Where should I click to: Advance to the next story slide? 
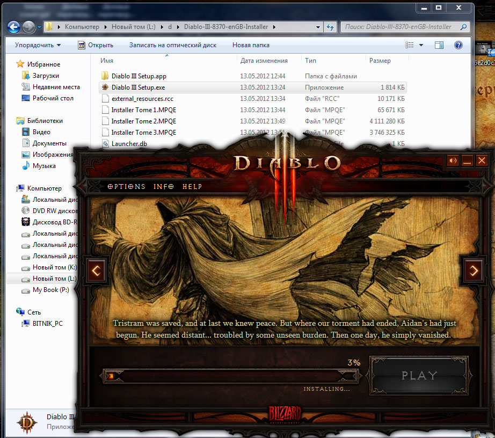click(474, 271)
